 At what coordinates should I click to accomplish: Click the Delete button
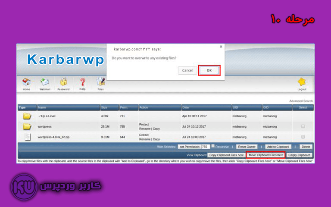click(306, 147)
